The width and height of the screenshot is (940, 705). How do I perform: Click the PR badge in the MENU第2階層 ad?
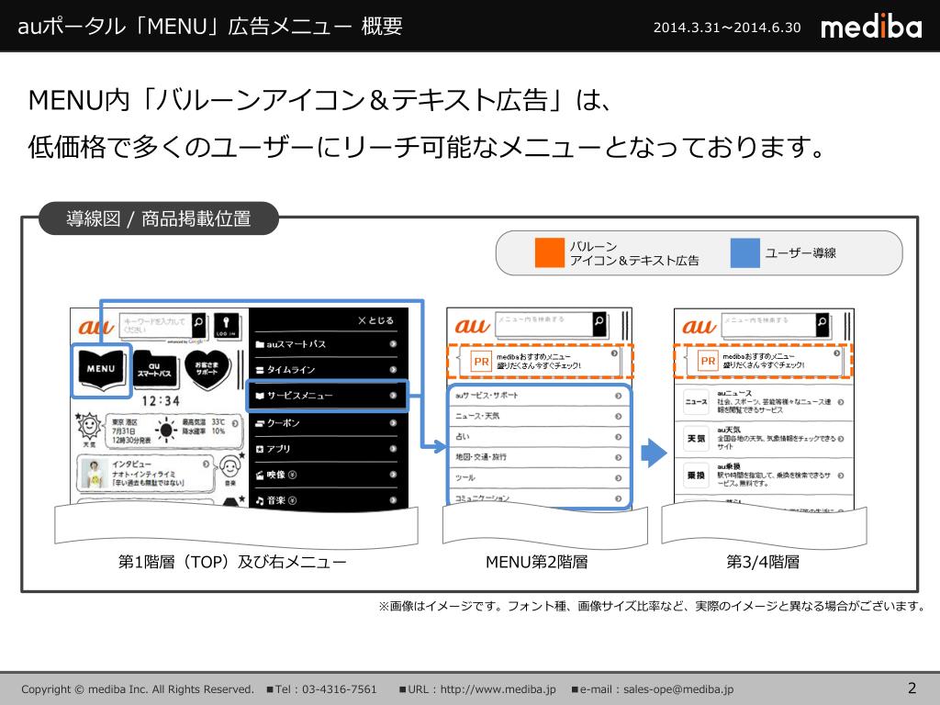click(481, 362)
